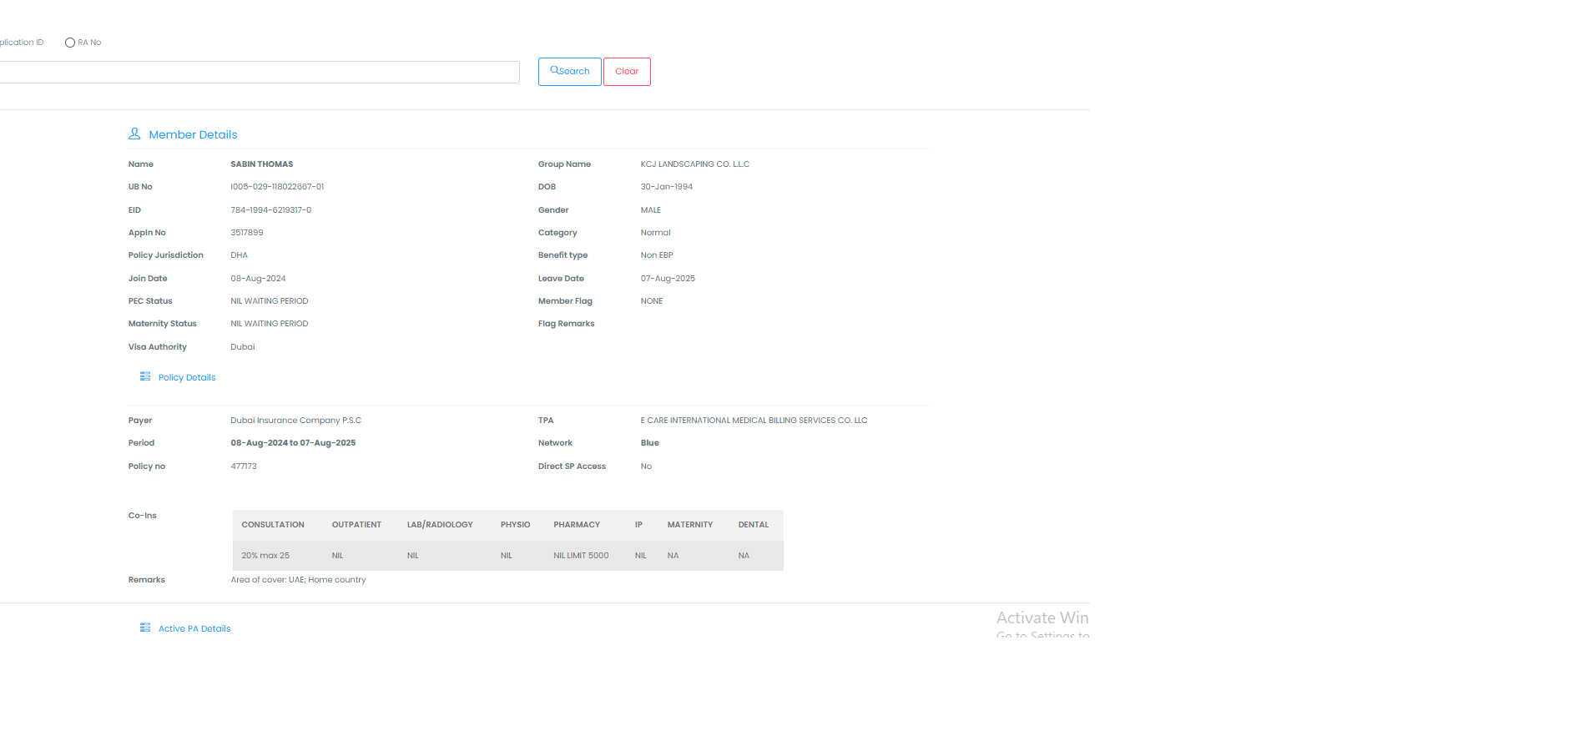Viewport: 1594px width, 731px height.
Task: Expand the Policy Details section
Action: (187, 377)
